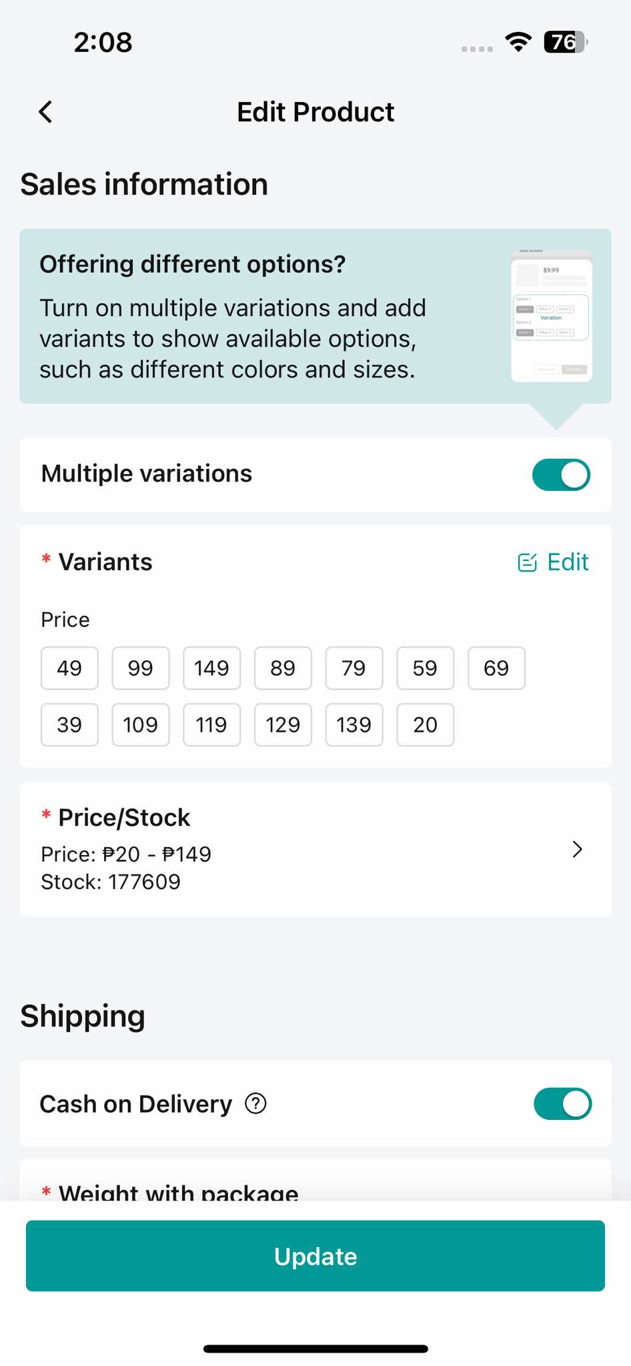Image resolution: width=631 pixels, height=1366 pixels.
Task: Select the 109 price variant chip
Action: pos(140,724)
